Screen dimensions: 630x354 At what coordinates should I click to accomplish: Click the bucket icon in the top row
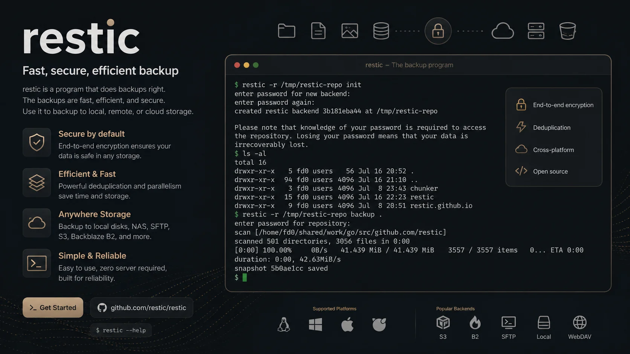tap(567, 31)
